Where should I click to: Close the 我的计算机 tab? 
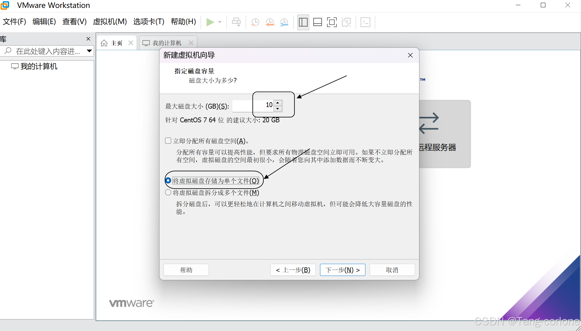tap(191, 43)
